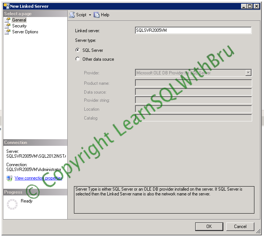This screenshot has width=264, height=238.
Task: Click the Linked server name field
Action: (193, 30)
